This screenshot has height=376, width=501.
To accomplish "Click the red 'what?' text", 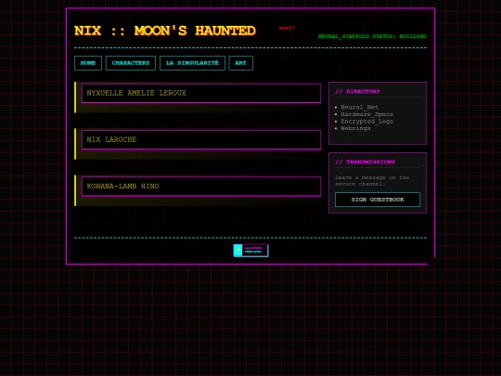I will (287, 28).
